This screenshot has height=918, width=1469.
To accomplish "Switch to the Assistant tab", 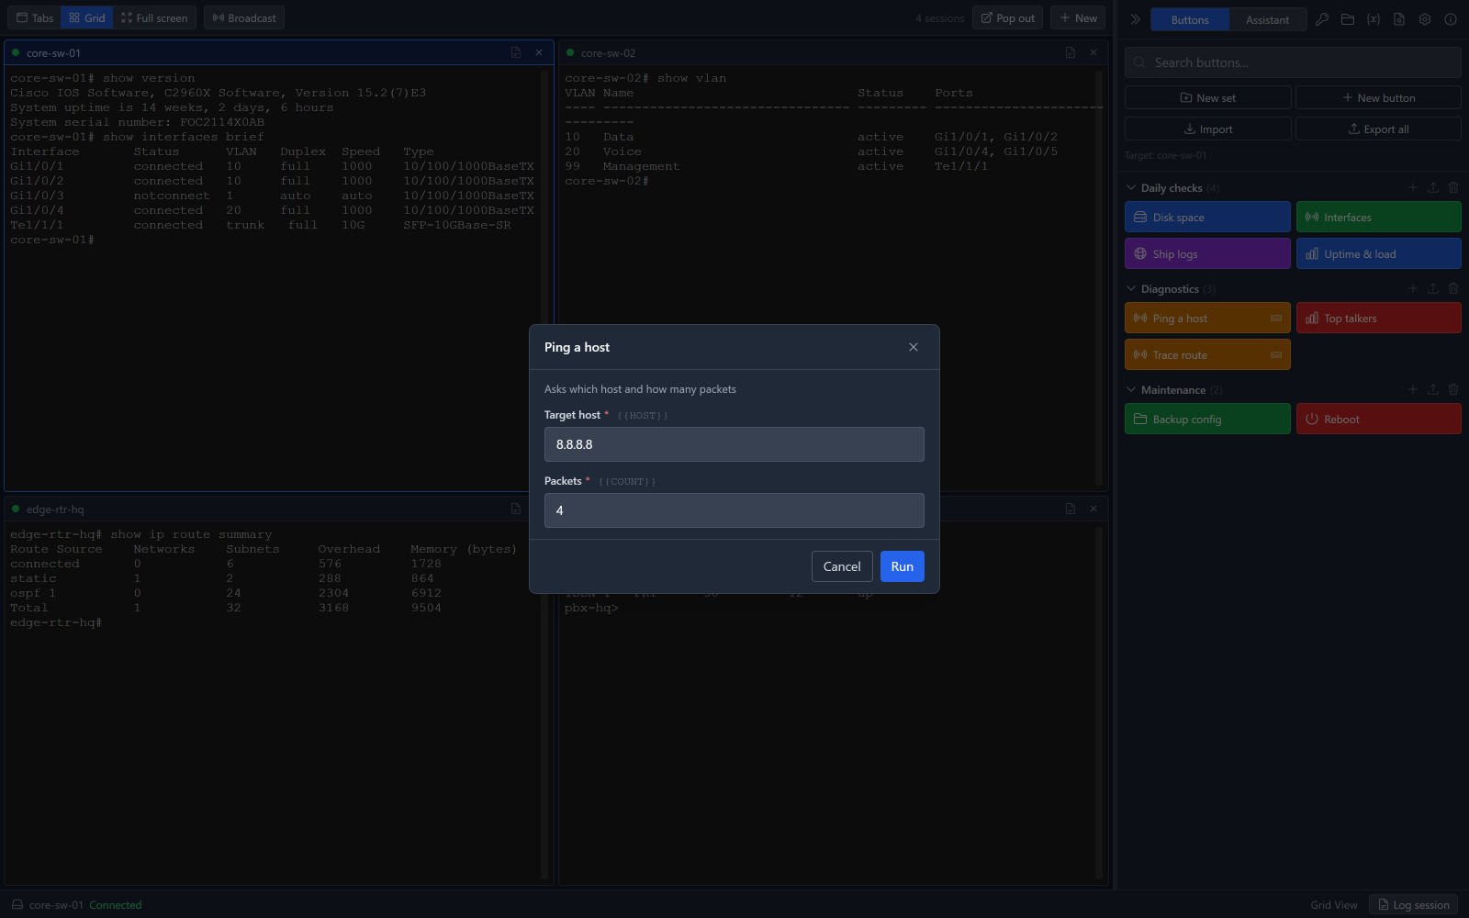I will point(1267,20).
